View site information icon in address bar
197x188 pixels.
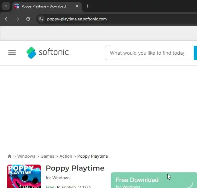pos(41,19)
